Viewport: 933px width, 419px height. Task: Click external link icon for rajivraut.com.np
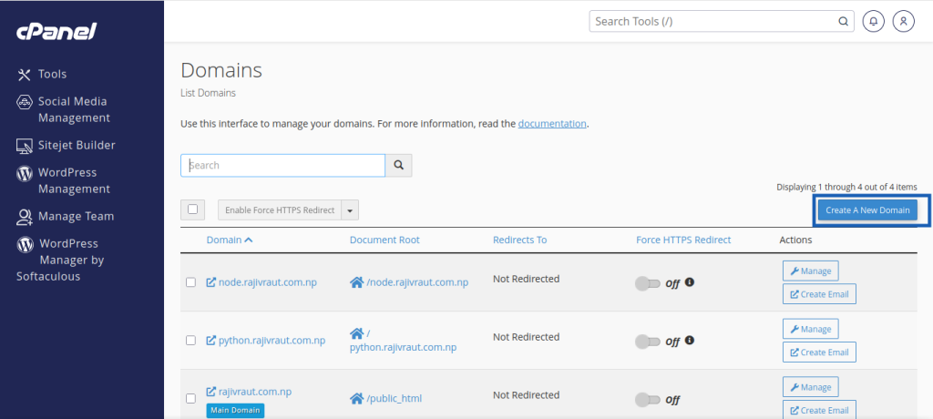pos(210,392)
